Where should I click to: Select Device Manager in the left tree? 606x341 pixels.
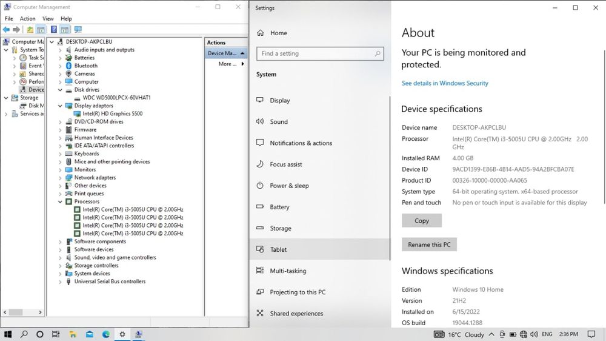[x=32, y=89]
